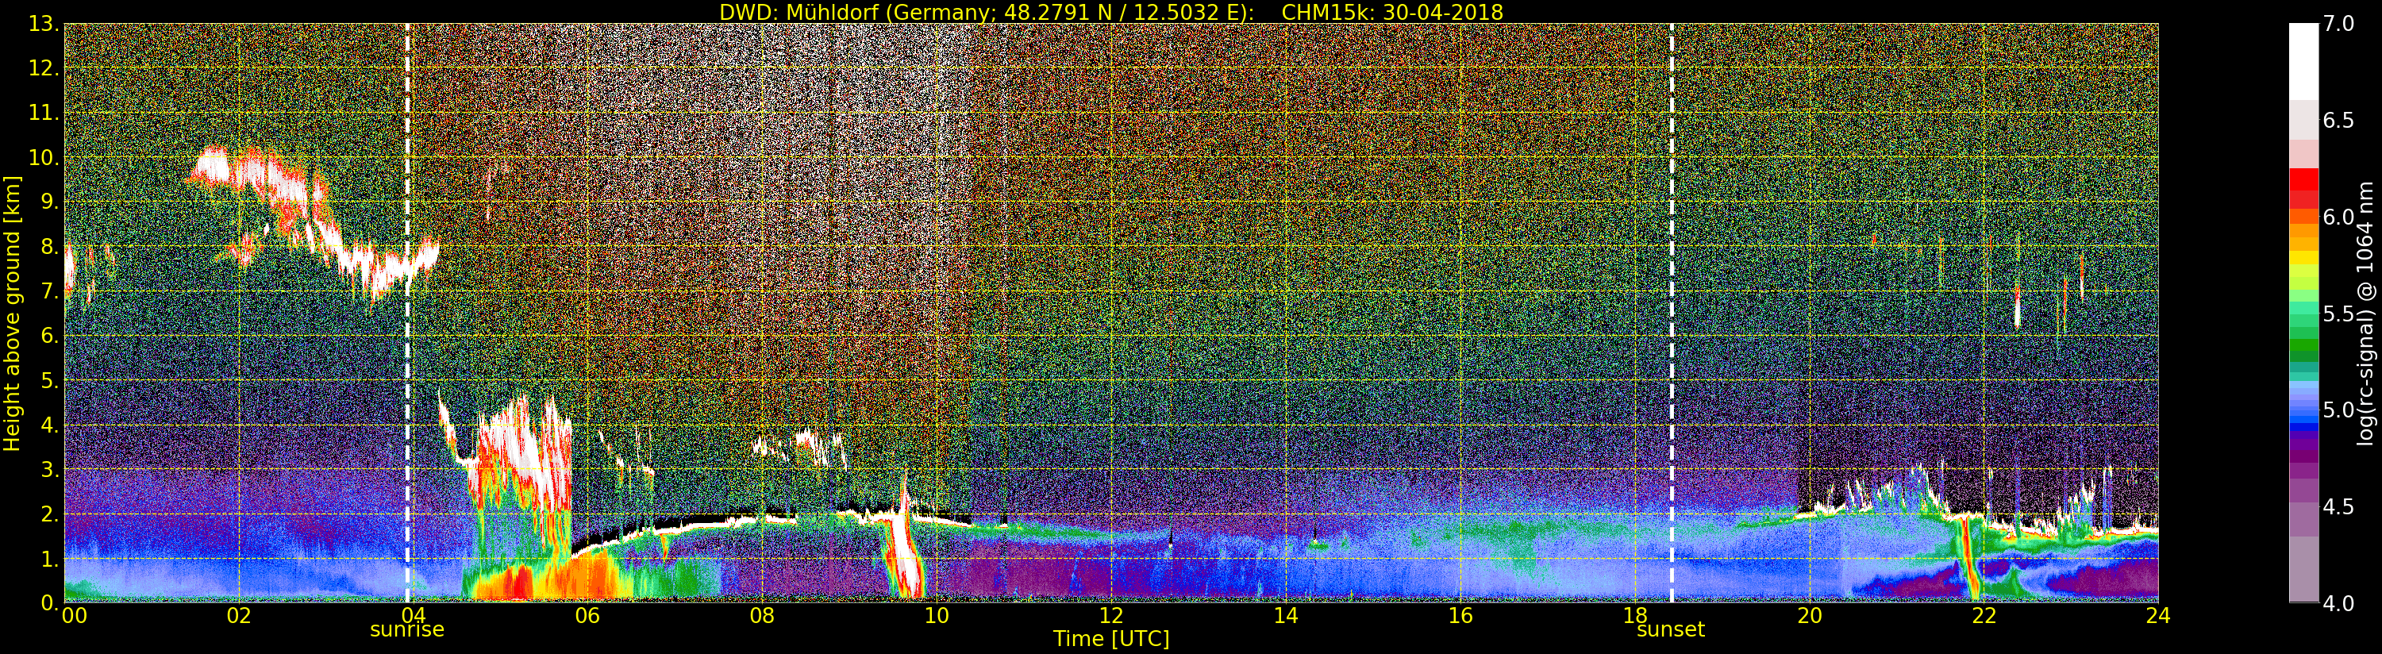Click the 1 km tick on the height axis
This screenshot has width=2382, height=654.
coord(49,559)
